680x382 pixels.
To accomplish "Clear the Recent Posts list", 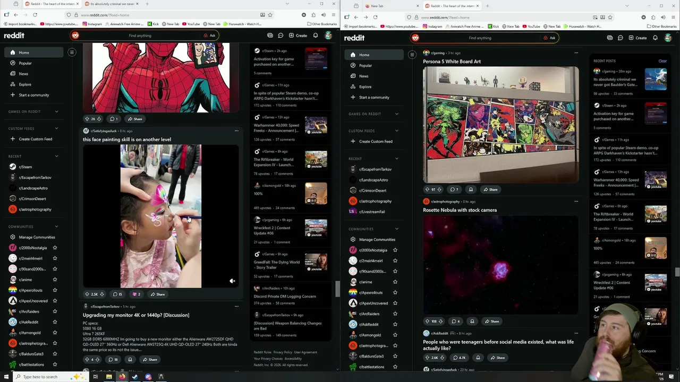I will pos(662,61).
